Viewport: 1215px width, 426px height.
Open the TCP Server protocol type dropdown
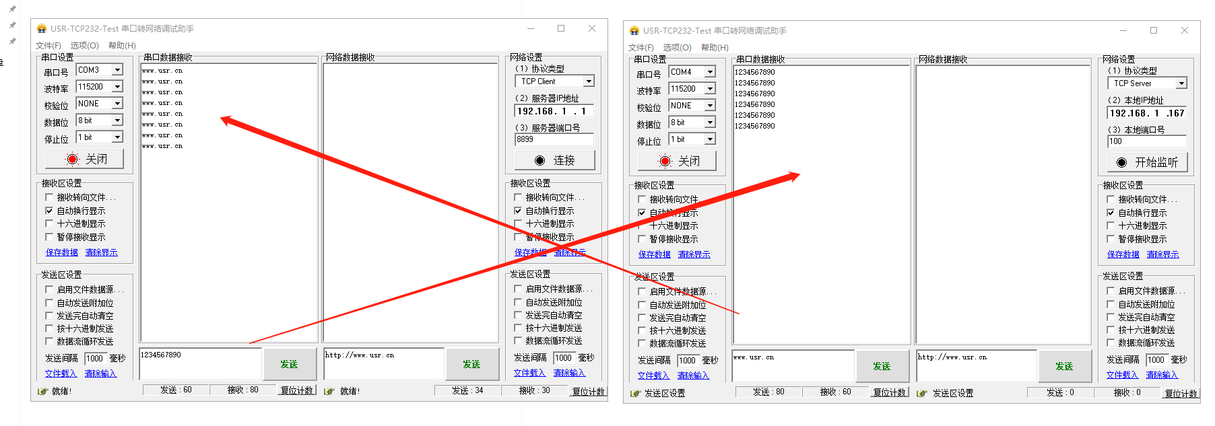(x=1181, y=83)
